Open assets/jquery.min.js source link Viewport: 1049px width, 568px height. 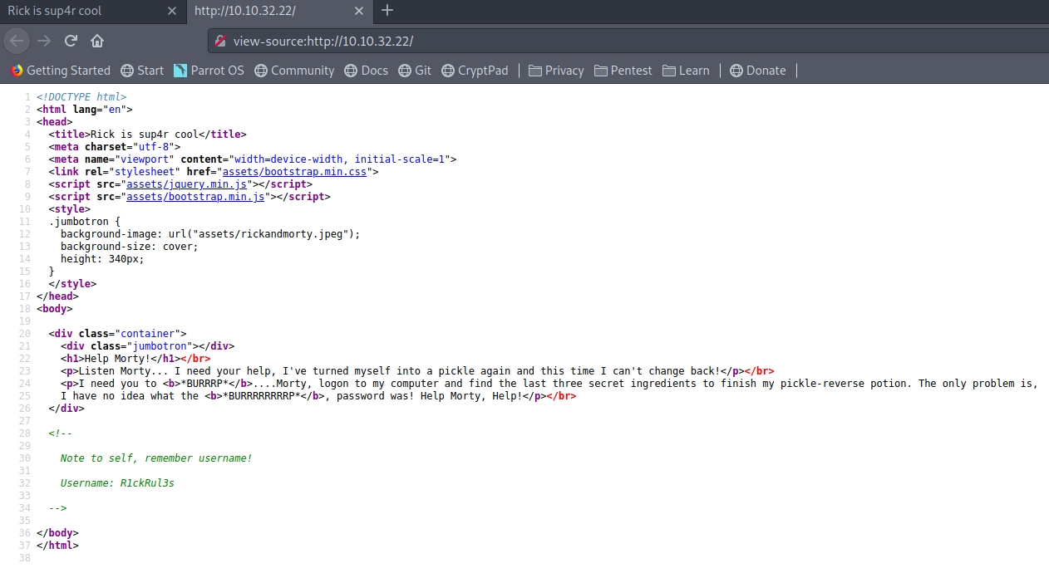(x=185, y=184)
